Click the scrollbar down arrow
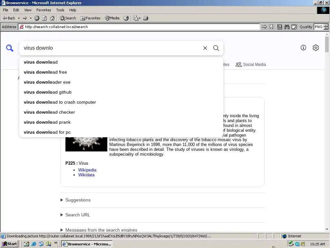The height and width of the screenshot is (248, 330). click(327, 229)
